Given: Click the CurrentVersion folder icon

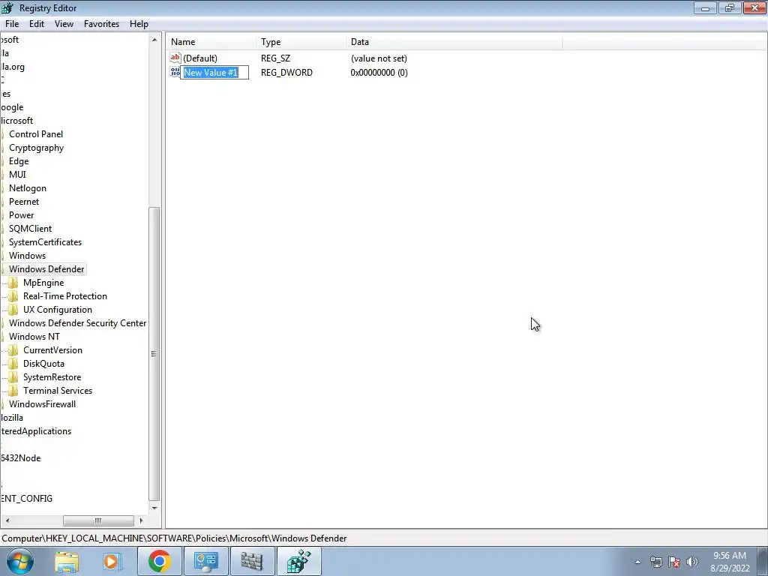Looking at the screenshot, I should [13, 350].
